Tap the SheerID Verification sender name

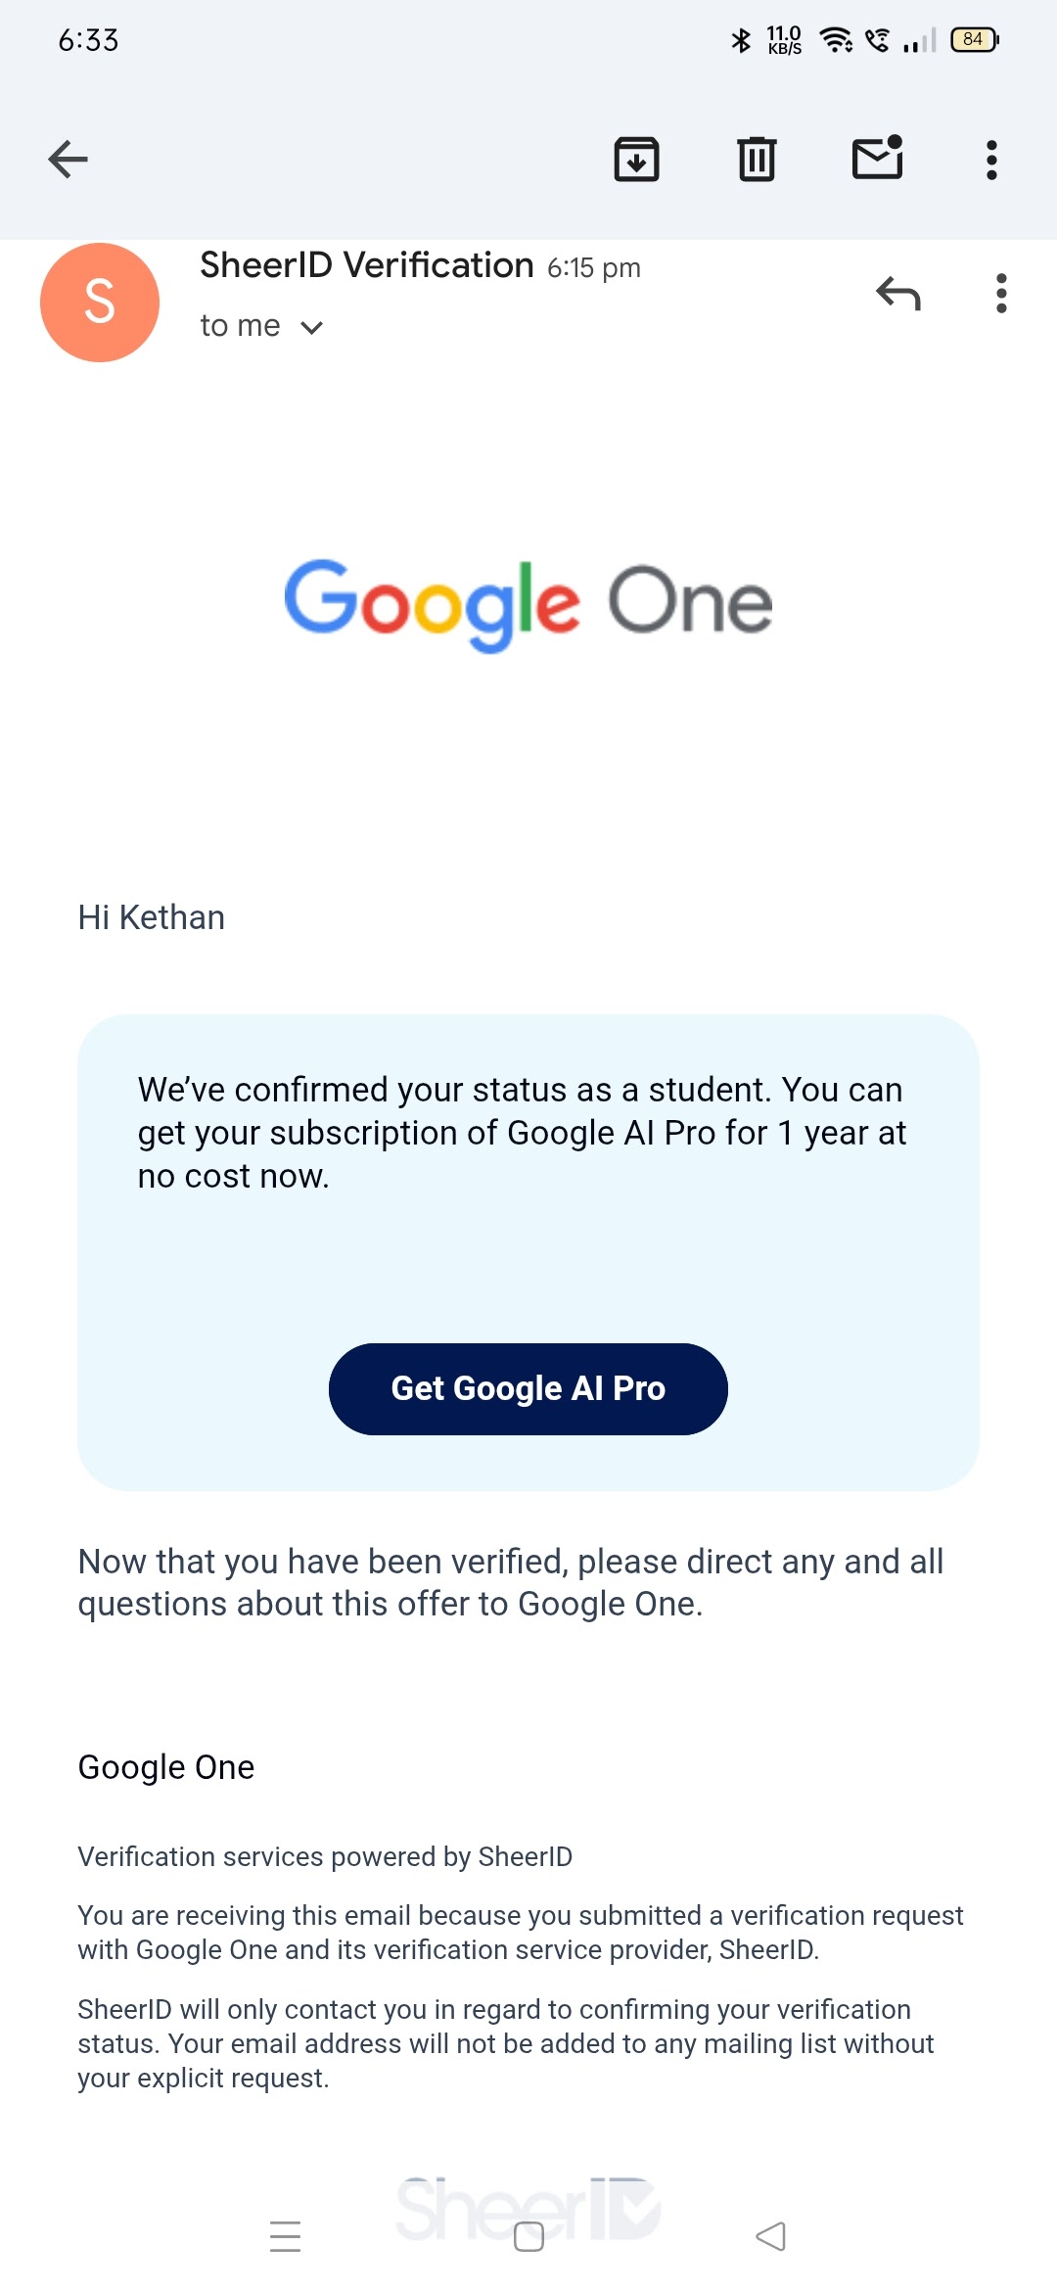[x=367, y=265]
